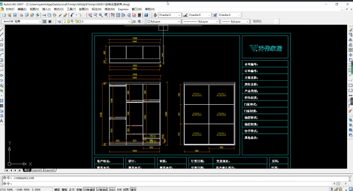This screenshot has width=353, height=191.
Task: Click the Help question mark icon
Action: 146,15
